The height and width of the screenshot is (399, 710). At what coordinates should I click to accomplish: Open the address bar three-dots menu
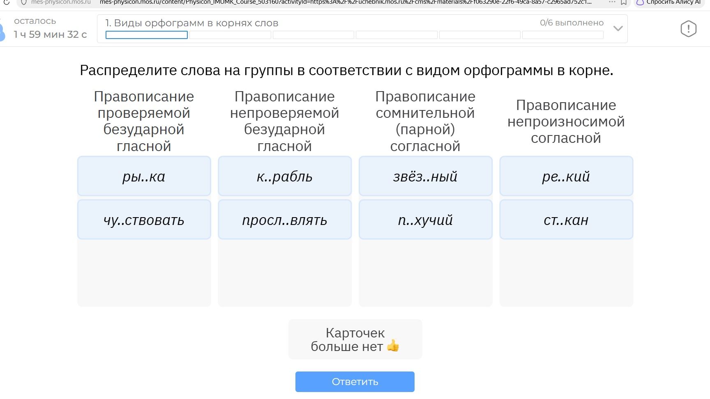tap(612, 2)
